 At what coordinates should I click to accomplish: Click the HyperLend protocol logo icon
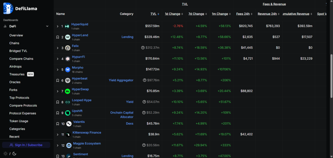click(68, 37)
